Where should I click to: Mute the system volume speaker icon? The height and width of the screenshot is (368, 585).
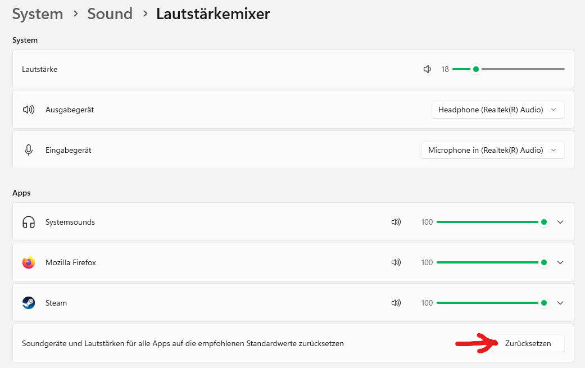[x=427, y=69]
